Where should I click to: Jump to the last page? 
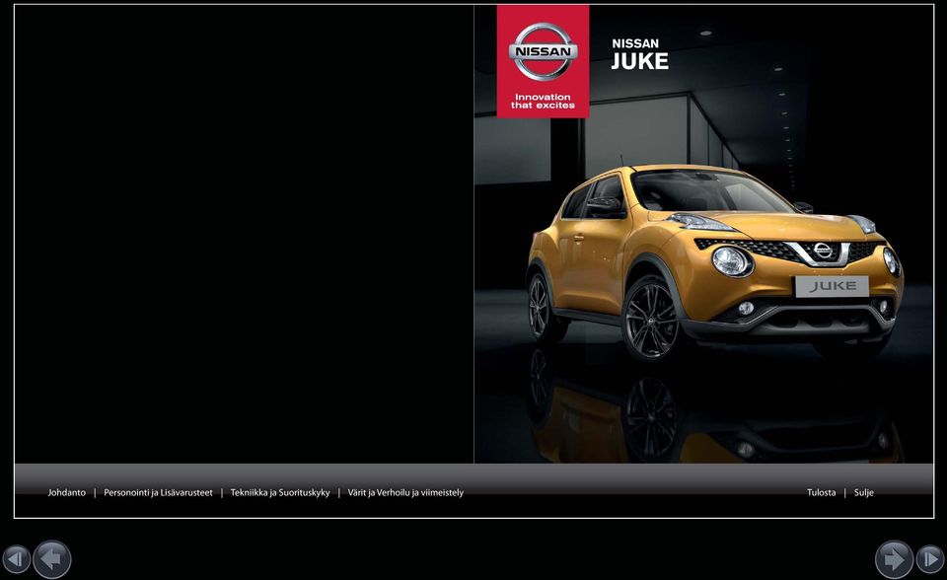[x=930, y=559]
